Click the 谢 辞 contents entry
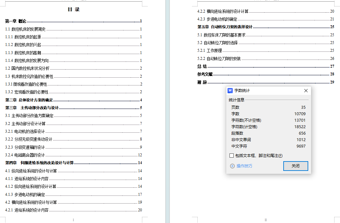Image resolution: width=340 pixels, height=223 pixels. point(202,82)
